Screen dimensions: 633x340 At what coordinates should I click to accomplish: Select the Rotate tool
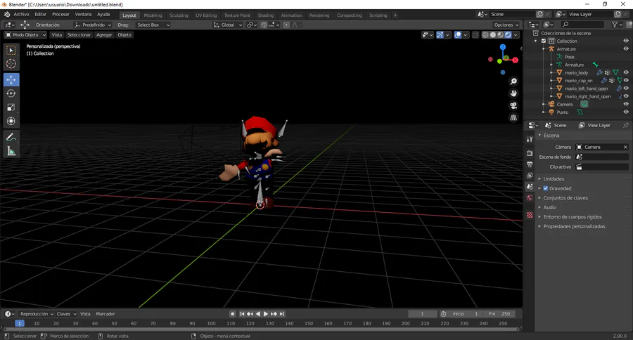pyautogui.click(x=11, y=93)
